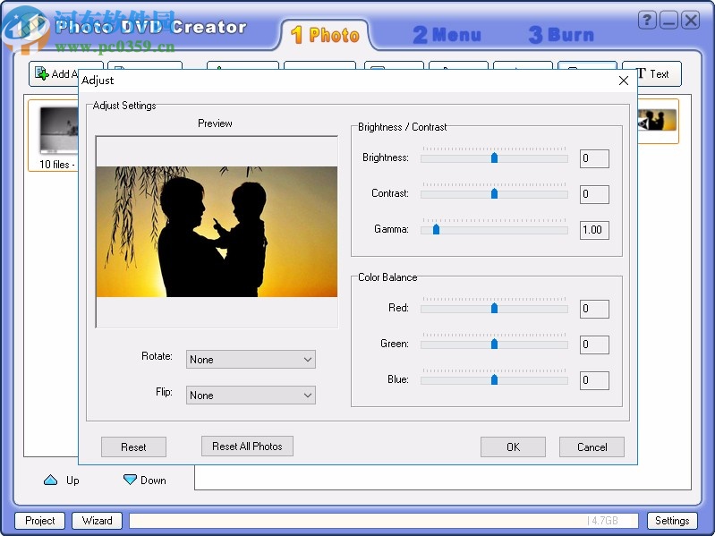
Task: Click the Gamma value field showing 1.00
Action: pos(594,230)
